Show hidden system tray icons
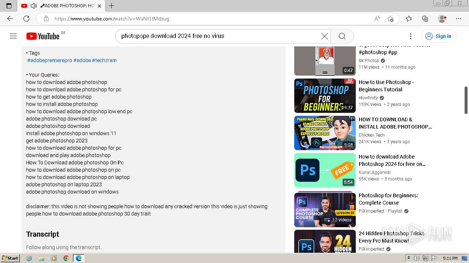Image resolution: width=469 pixels, height=263 pixels. [409, 258]
